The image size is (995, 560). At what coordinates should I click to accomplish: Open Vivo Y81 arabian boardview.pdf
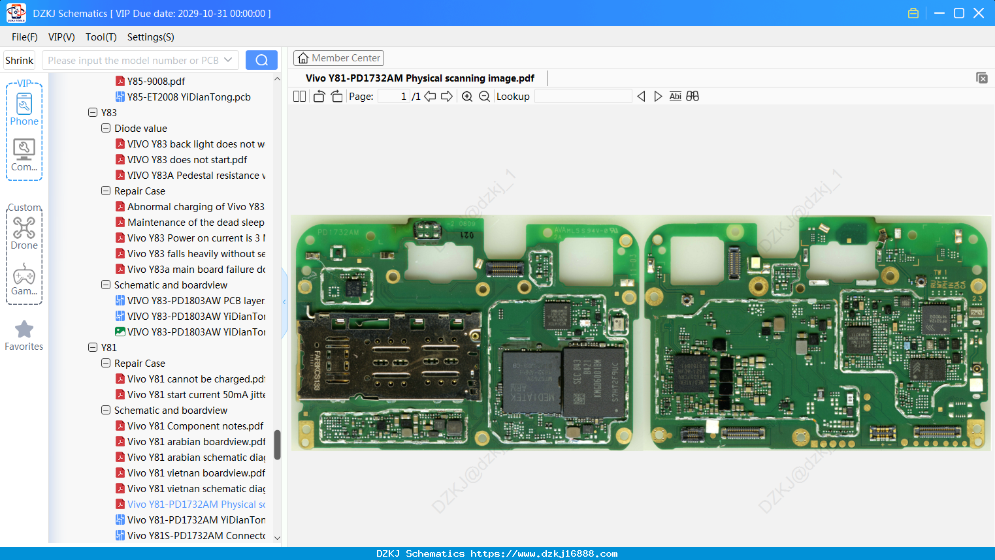tap(191, 441)
